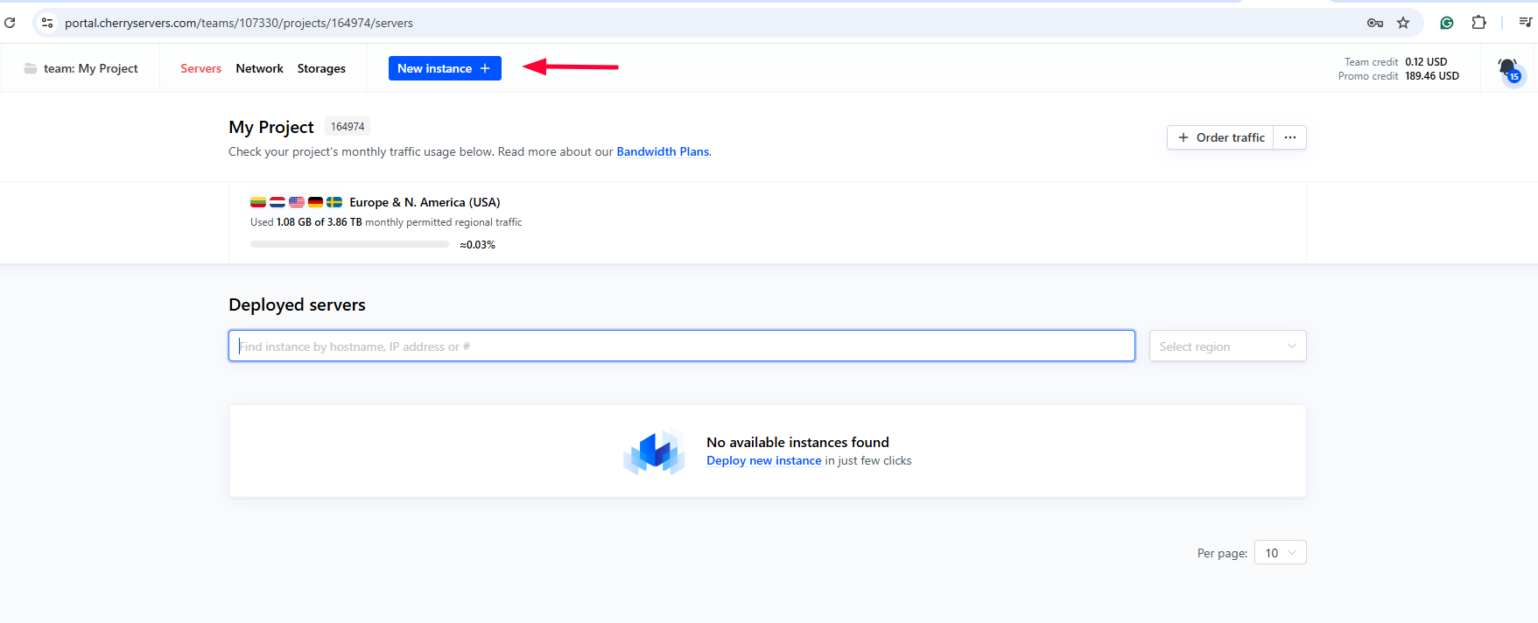The image size is (1538, 623).
Task: Expand the Select region dropdown
Action: pos(1227,346)
